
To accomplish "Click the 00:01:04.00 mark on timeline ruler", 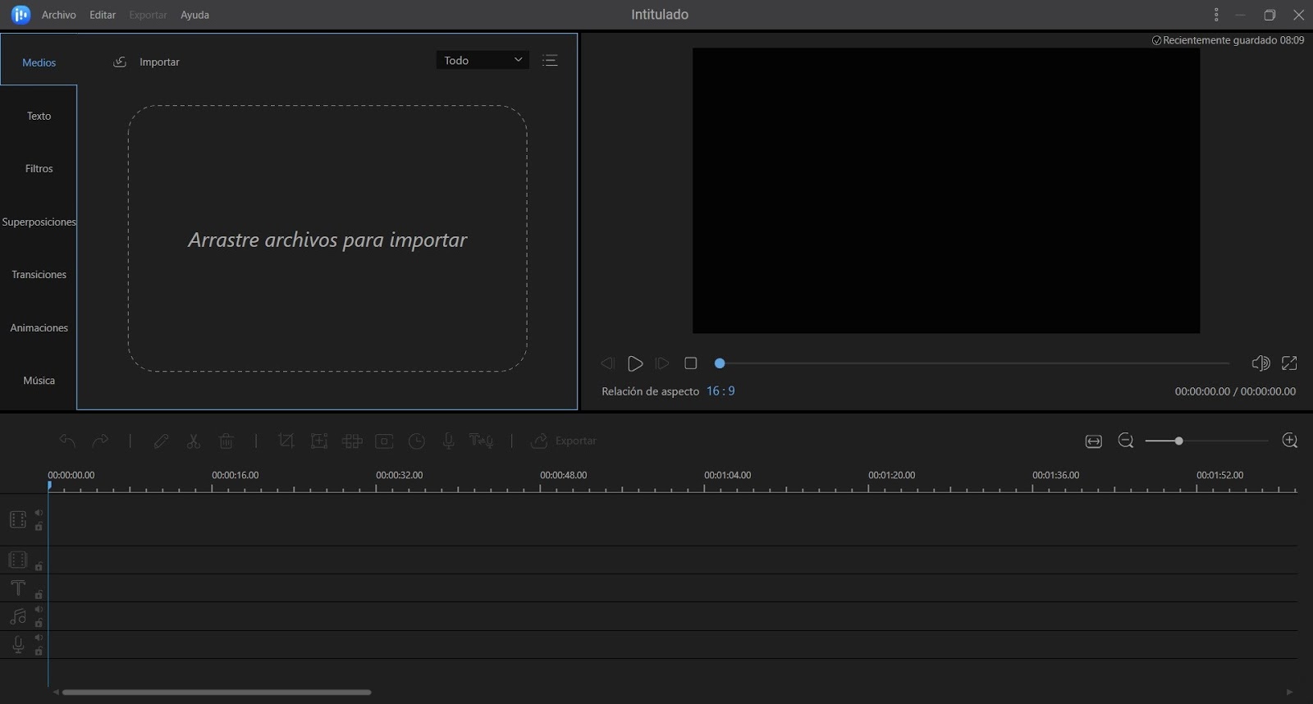I will (x=727, y=475).
